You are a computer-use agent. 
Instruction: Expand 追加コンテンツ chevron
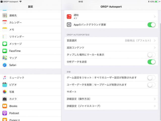point(155,48)
